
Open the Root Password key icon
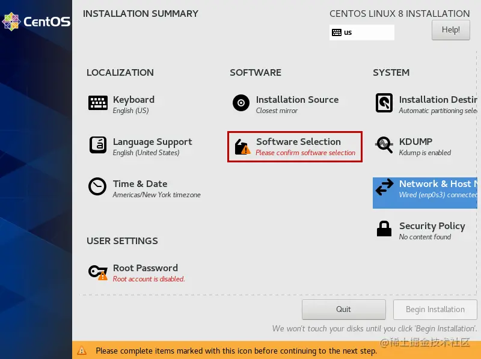pos(97,271)
